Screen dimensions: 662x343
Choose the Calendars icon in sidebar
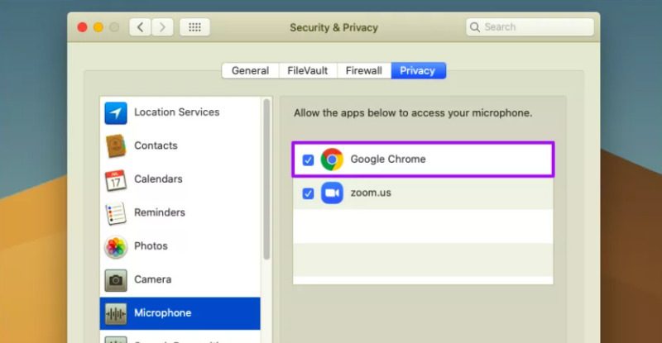(x=116, y=179)
